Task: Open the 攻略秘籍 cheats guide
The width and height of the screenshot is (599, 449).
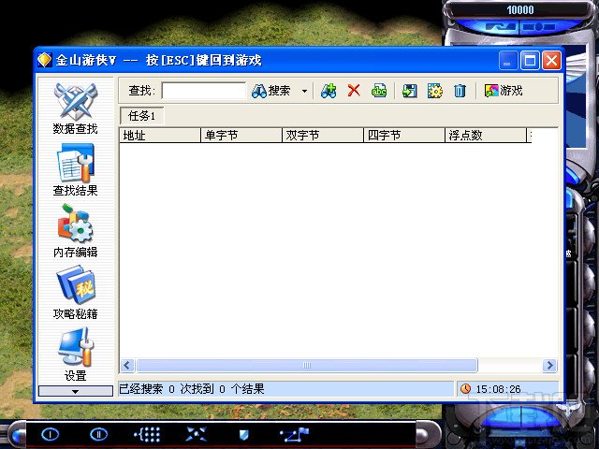Action: tap(75, 293)
